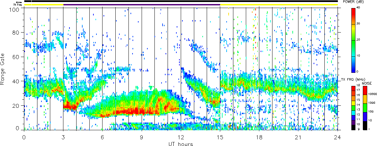Select the "TX FRQ (MHz)" legend title
Screen dimensions: 377x146
tap(353, 80)
